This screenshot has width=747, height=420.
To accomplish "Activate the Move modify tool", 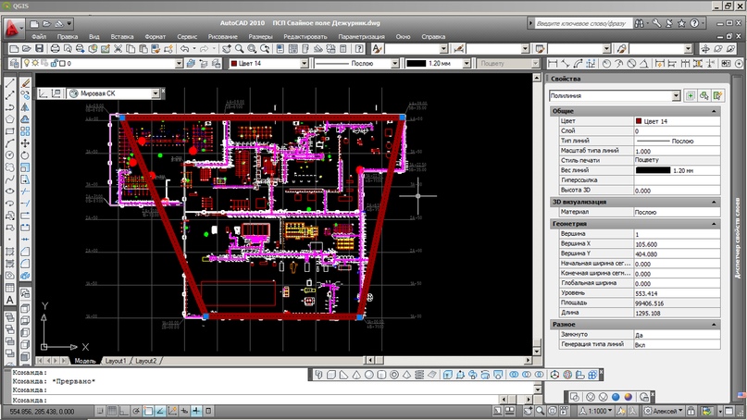I will point(25,142).
